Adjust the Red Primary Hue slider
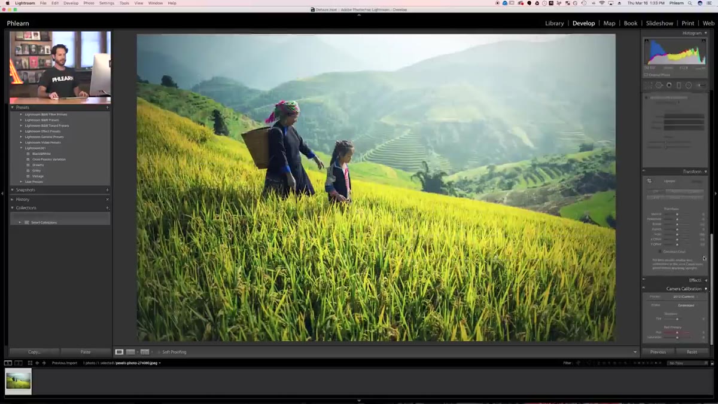The width and height of the screenshot is (718, 404). point(677,332)
